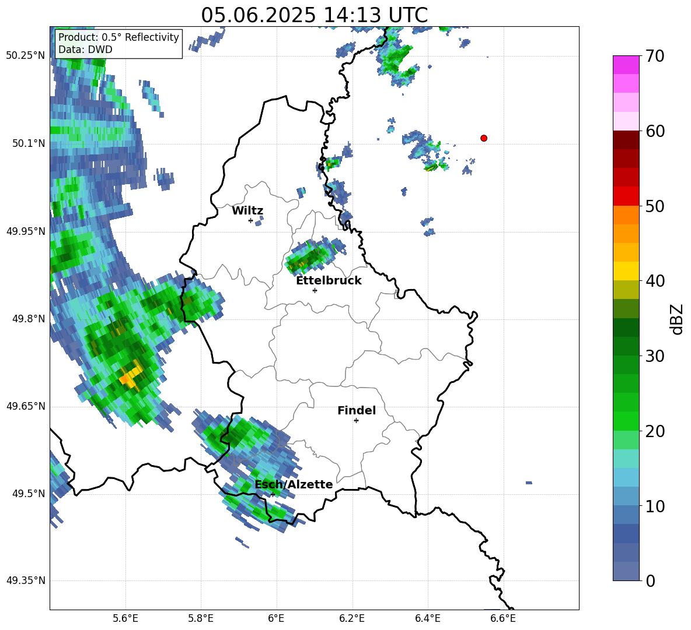Image resolution: width=691 pixels, height=630 pixels.
Task: Click the 5.6°E longitude label
Action: (125, 618)
